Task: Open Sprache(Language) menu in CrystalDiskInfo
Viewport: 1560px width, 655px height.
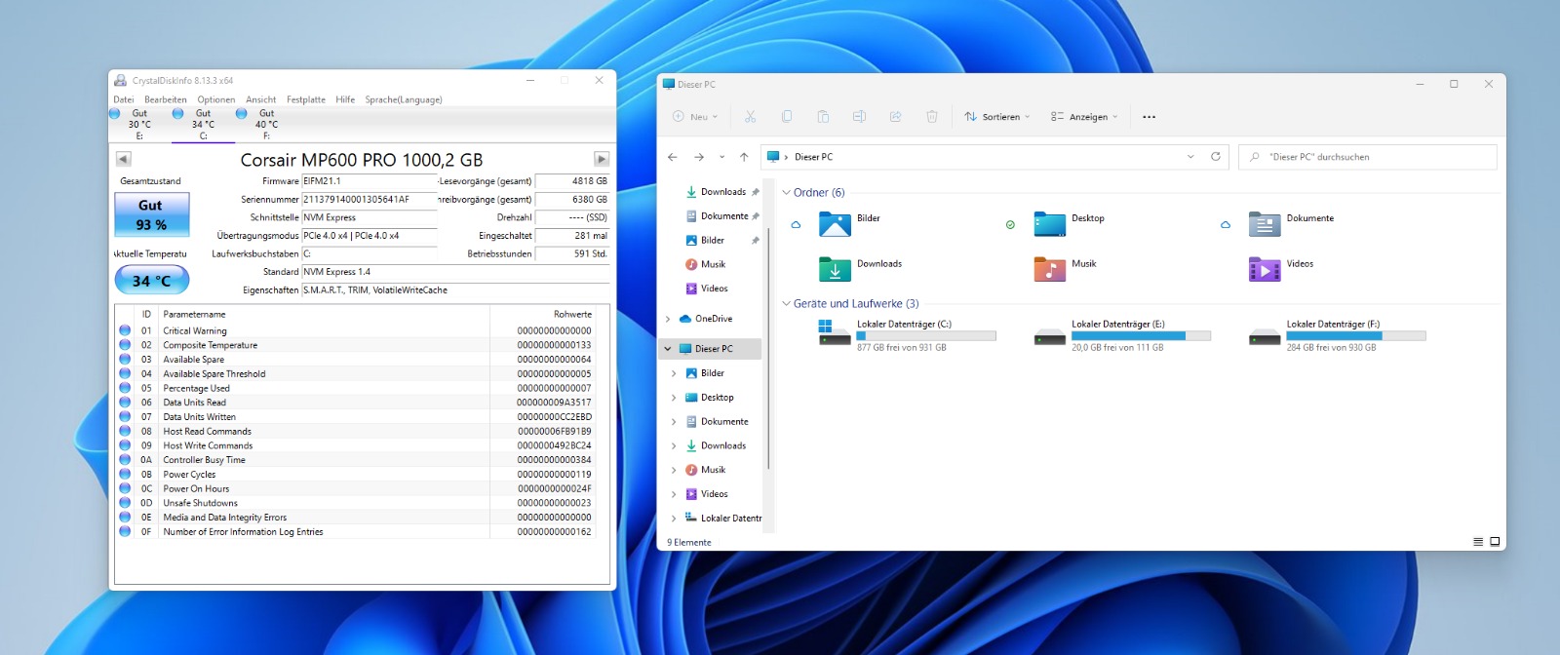Action: pos(404,99)
